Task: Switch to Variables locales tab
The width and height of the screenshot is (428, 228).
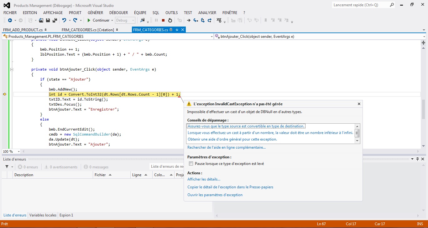Action: point(43,215)
